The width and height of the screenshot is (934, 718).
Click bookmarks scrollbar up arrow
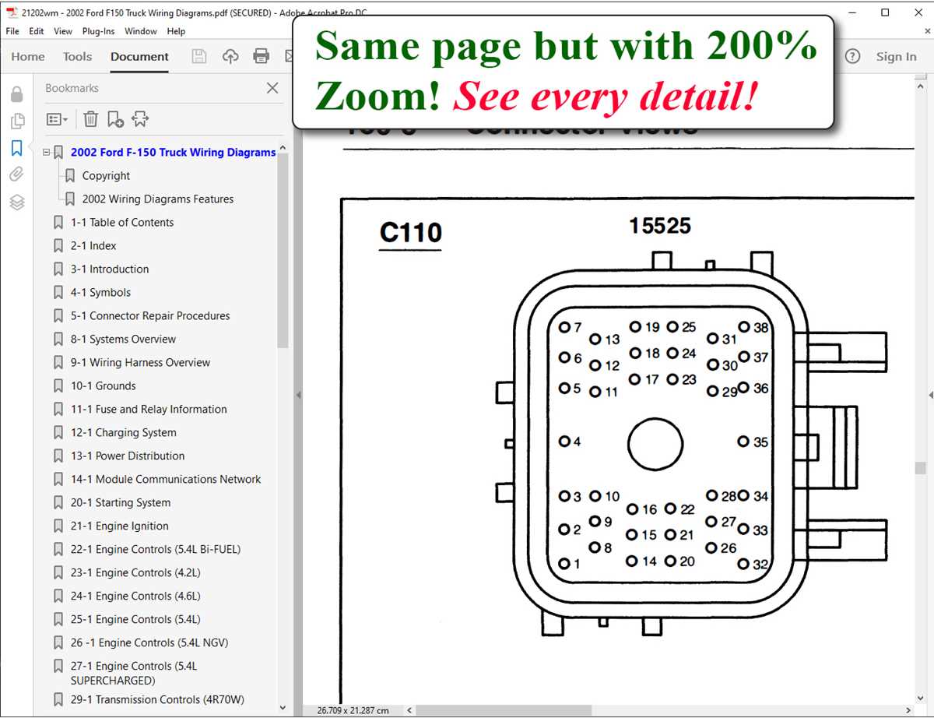click(x=283, y=148)
